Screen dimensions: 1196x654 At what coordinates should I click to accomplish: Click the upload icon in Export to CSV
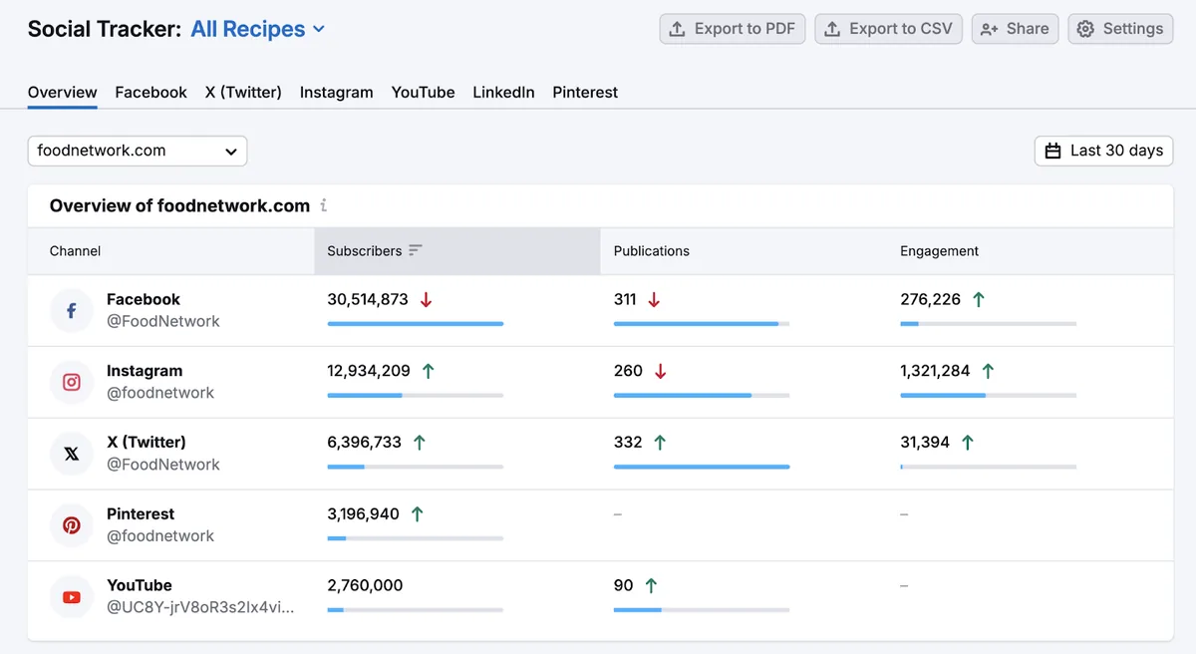(832, 29)
